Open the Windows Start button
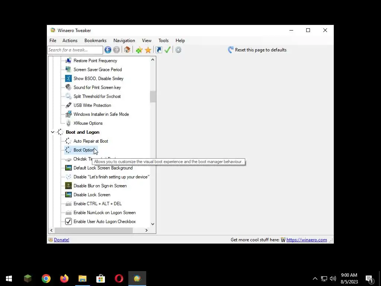Viewport: 381px width, 286px height. [x=9, y=279]
